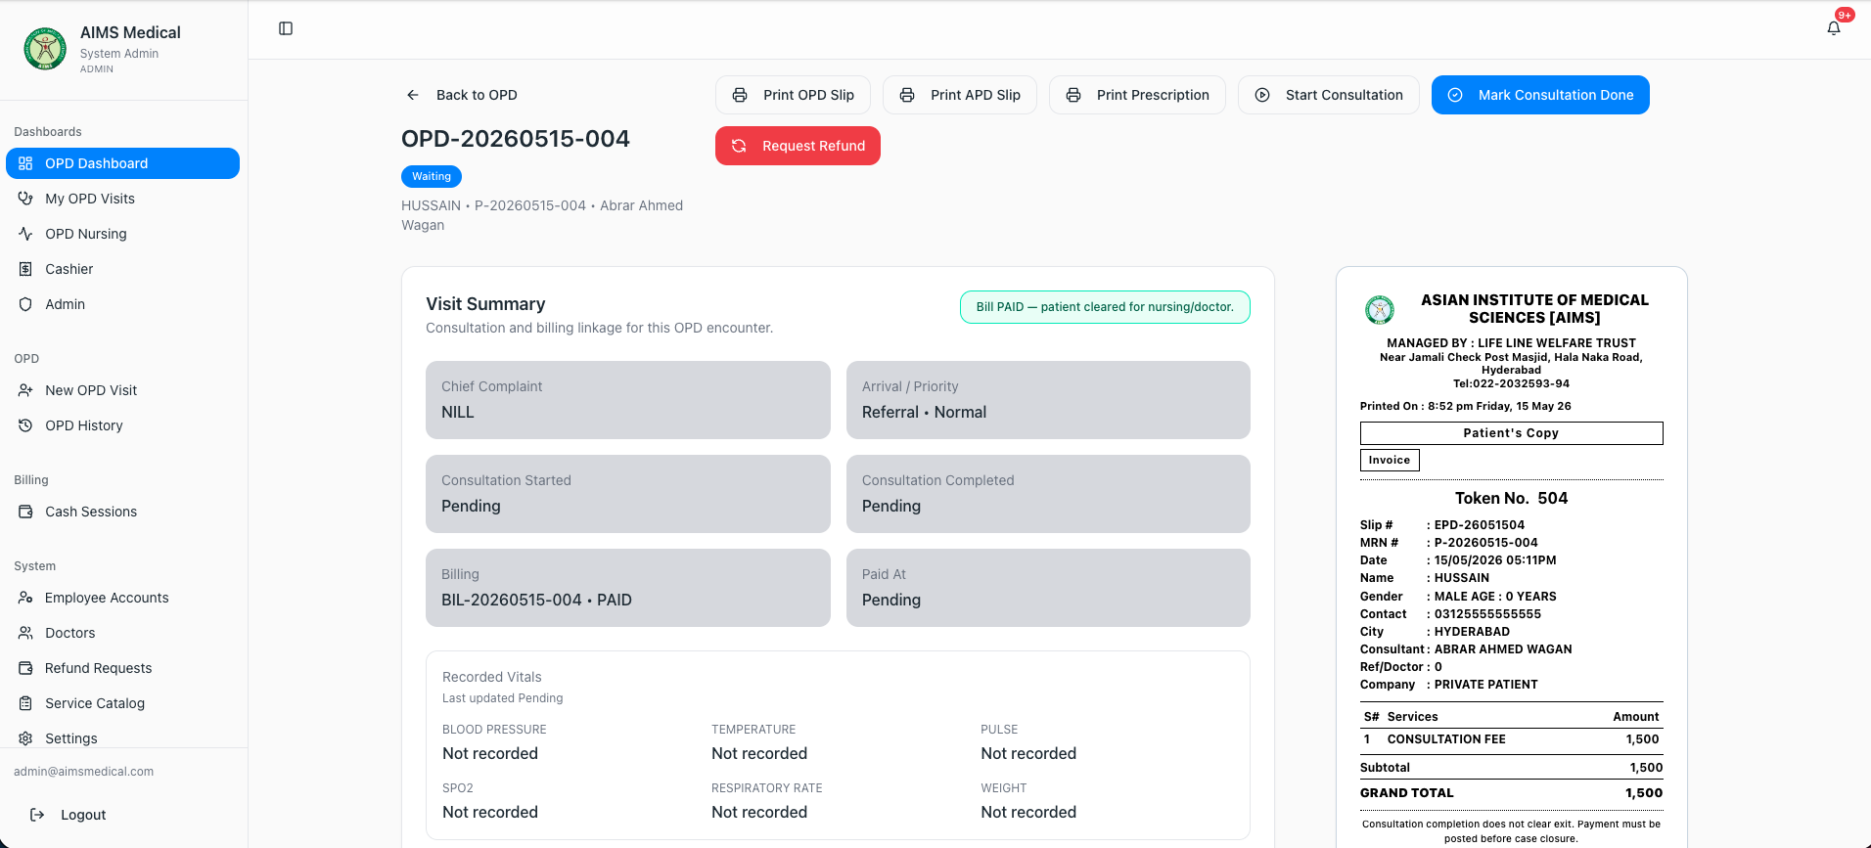Click the printer icon on Print OPD Slip
The width and height of the screenshot is (1871, 848).
click(740, 95)
